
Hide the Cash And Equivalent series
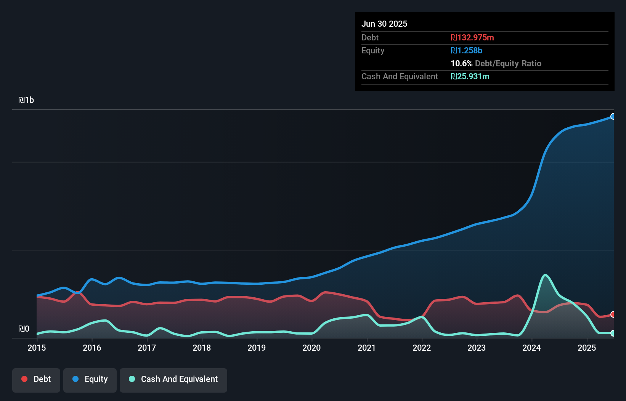(173, 379)
